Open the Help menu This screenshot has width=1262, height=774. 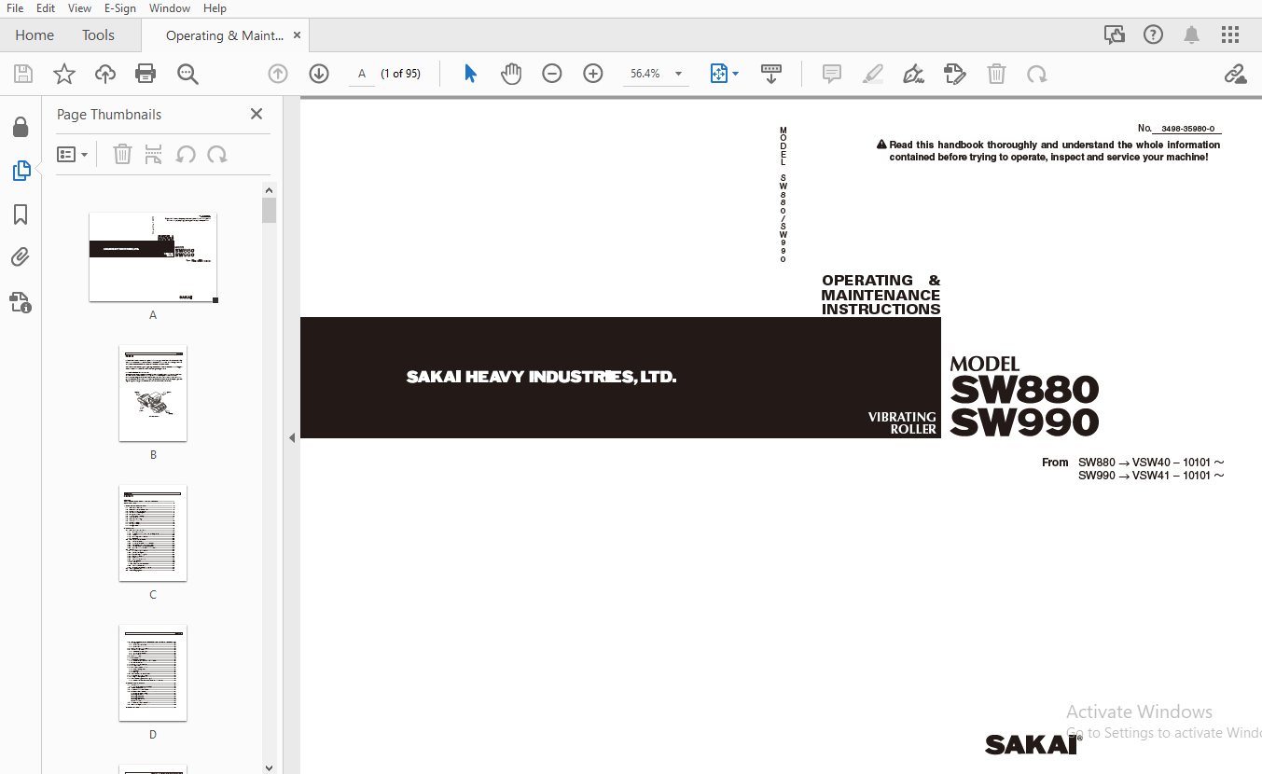[215, 8]
